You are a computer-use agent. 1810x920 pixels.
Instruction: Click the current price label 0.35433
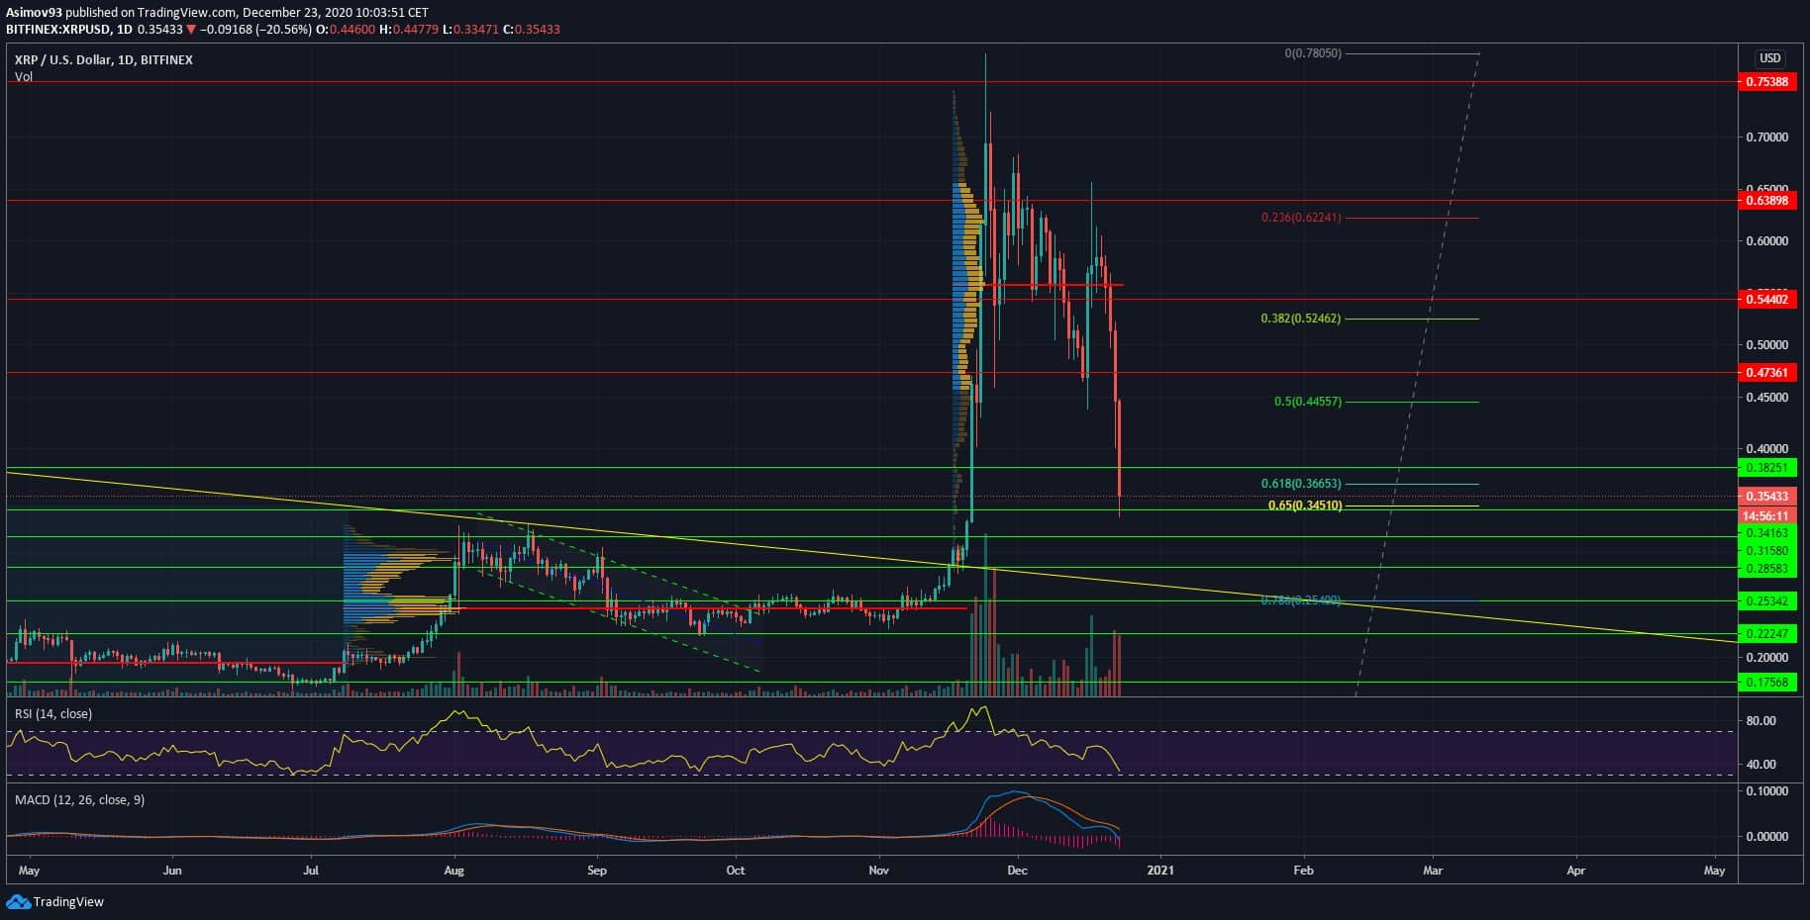[x=1767, y=497]
